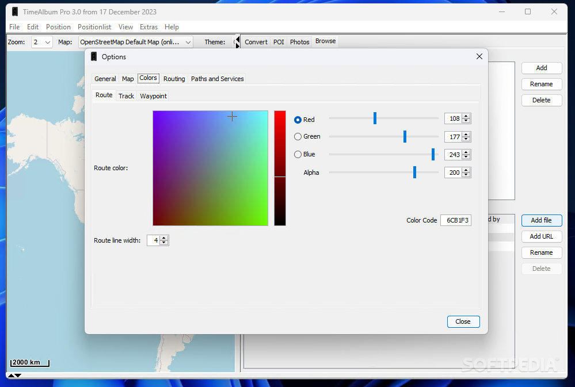Switch to the Photos tab
This screenshot has width=575, height=387.
pyautogui.click(x=300, y=42)
